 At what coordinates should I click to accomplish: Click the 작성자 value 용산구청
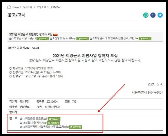(24, 101)
